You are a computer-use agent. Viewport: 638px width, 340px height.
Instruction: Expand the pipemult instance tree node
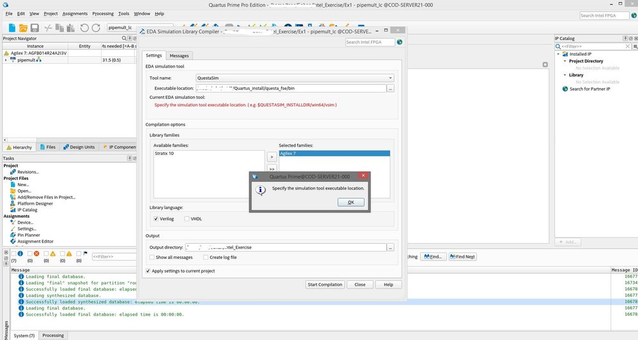tap(6, 60)
